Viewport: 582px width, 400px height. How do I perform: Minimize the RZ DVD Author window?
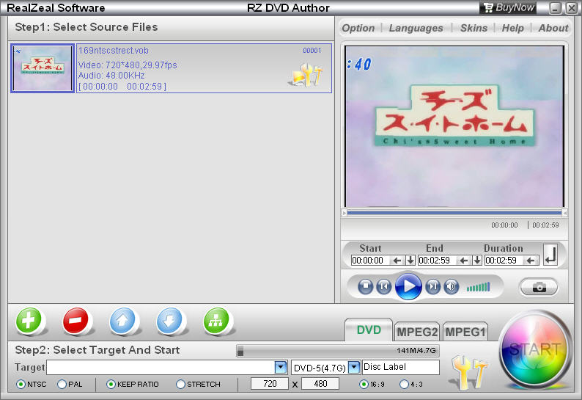555,8
